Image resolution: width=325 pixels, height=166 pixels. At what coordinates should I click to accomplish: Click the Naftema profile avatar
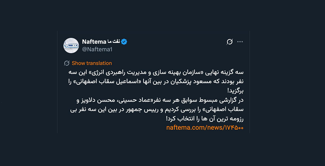(x=71, y=45)
